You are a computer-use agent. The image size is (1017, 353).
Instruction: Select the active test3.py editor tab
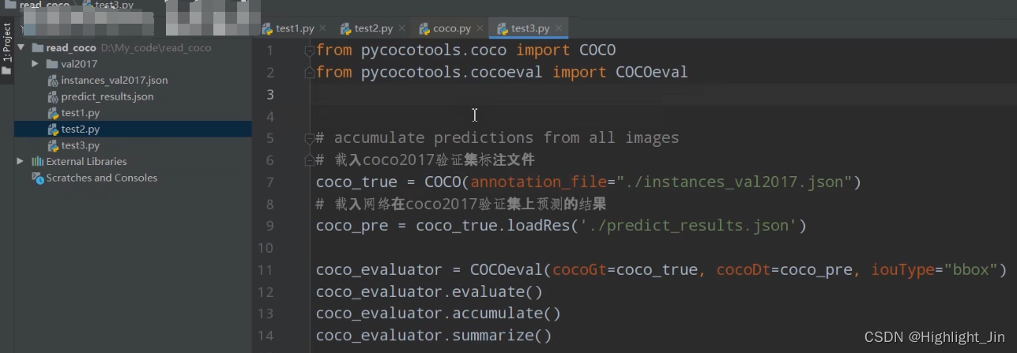529,28
